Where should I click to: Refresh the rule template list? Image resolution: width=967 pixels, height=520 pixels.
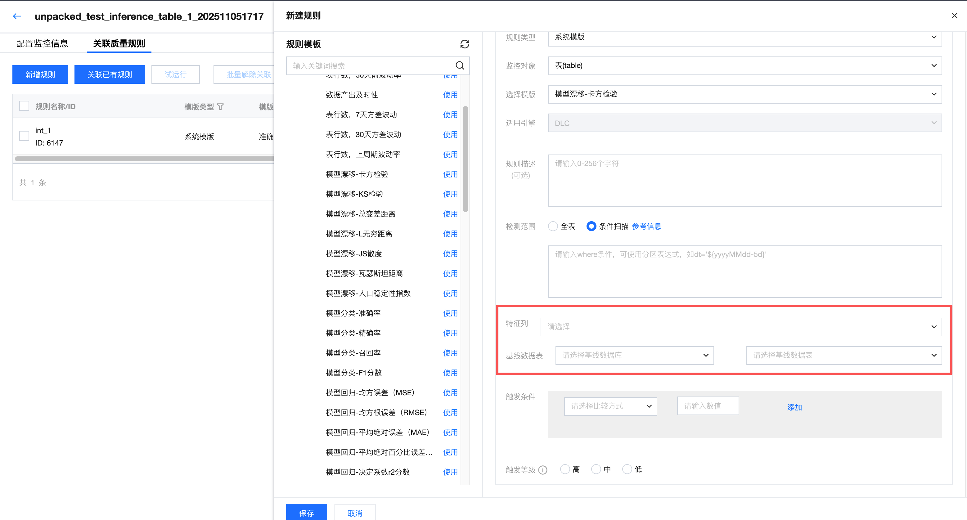tap(465, 44)
